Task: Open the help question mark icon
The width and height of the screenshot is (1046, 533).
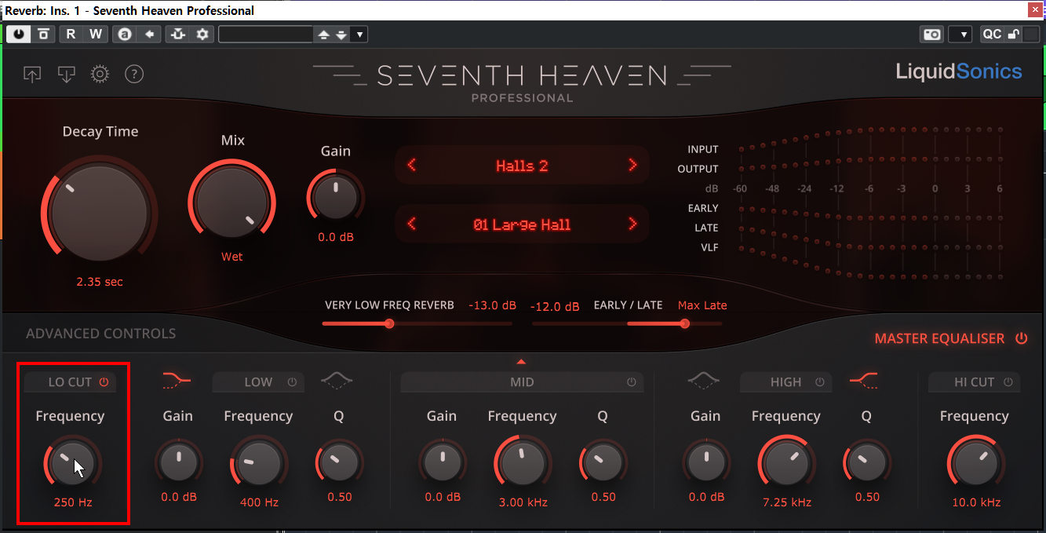Action: (x=134, y=75)
